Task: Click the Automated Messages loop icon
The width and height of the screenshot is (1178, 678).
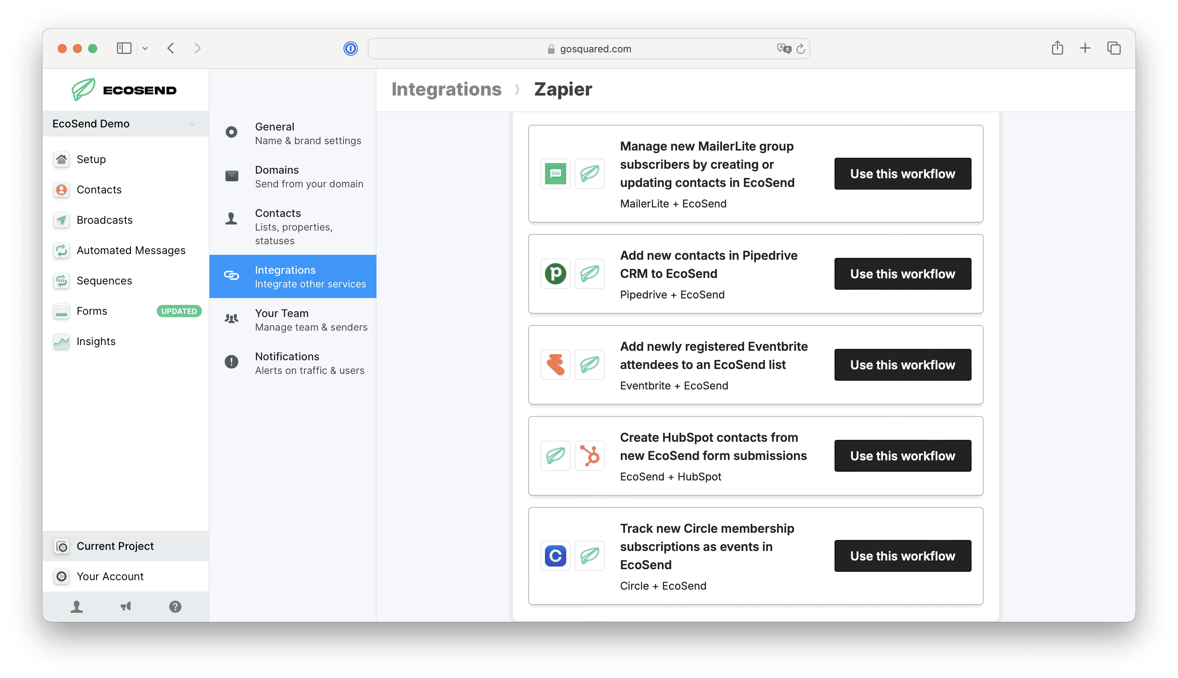Action: click(61, 251)
